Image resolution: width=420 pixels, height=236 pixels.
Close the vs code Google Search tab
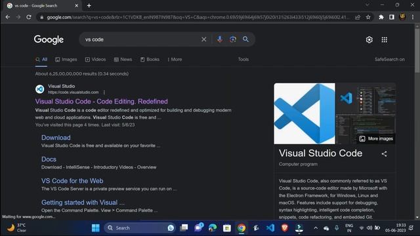point(76,6)
